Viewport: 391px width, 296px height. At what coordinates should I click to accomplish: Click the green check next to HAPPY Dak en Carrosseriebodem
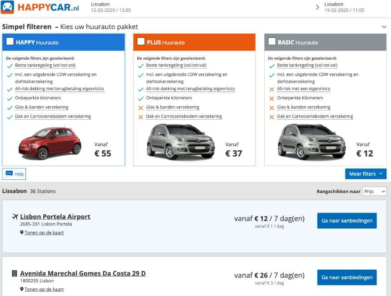(x=10, y=117)
